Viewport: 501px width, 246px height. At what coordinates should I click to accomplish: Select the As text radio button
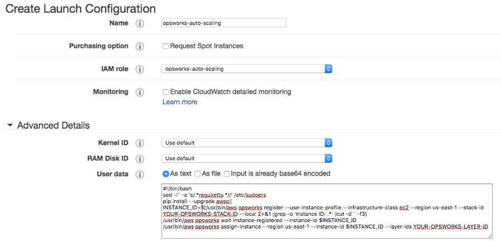tap(166, 174)
